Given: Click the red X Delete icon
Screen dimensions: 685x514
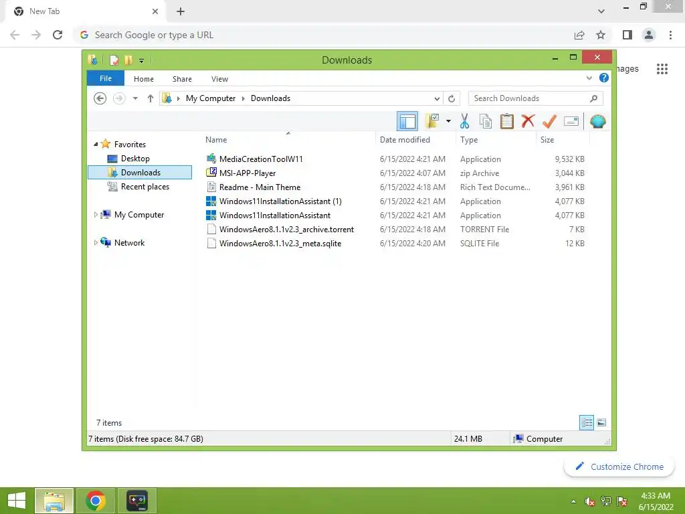Looking at the screenshot, I should [x=528, y=120].
